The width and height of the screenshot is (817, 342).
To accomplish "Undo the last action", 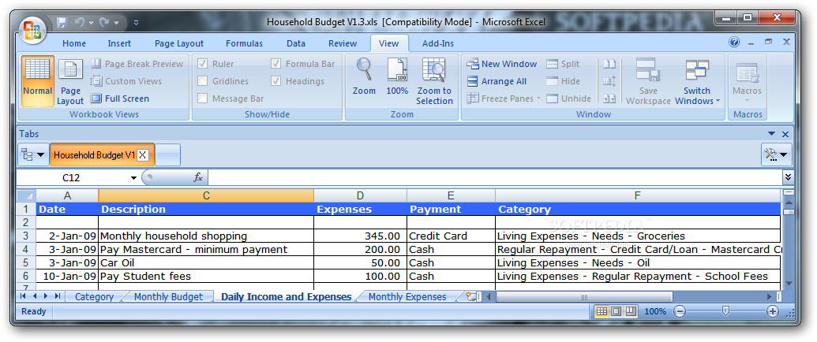I will click(x=80, y=22).
